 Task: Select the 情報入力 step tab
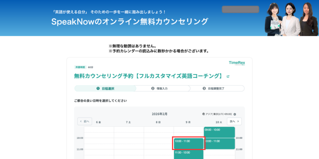tap(162, 89)
